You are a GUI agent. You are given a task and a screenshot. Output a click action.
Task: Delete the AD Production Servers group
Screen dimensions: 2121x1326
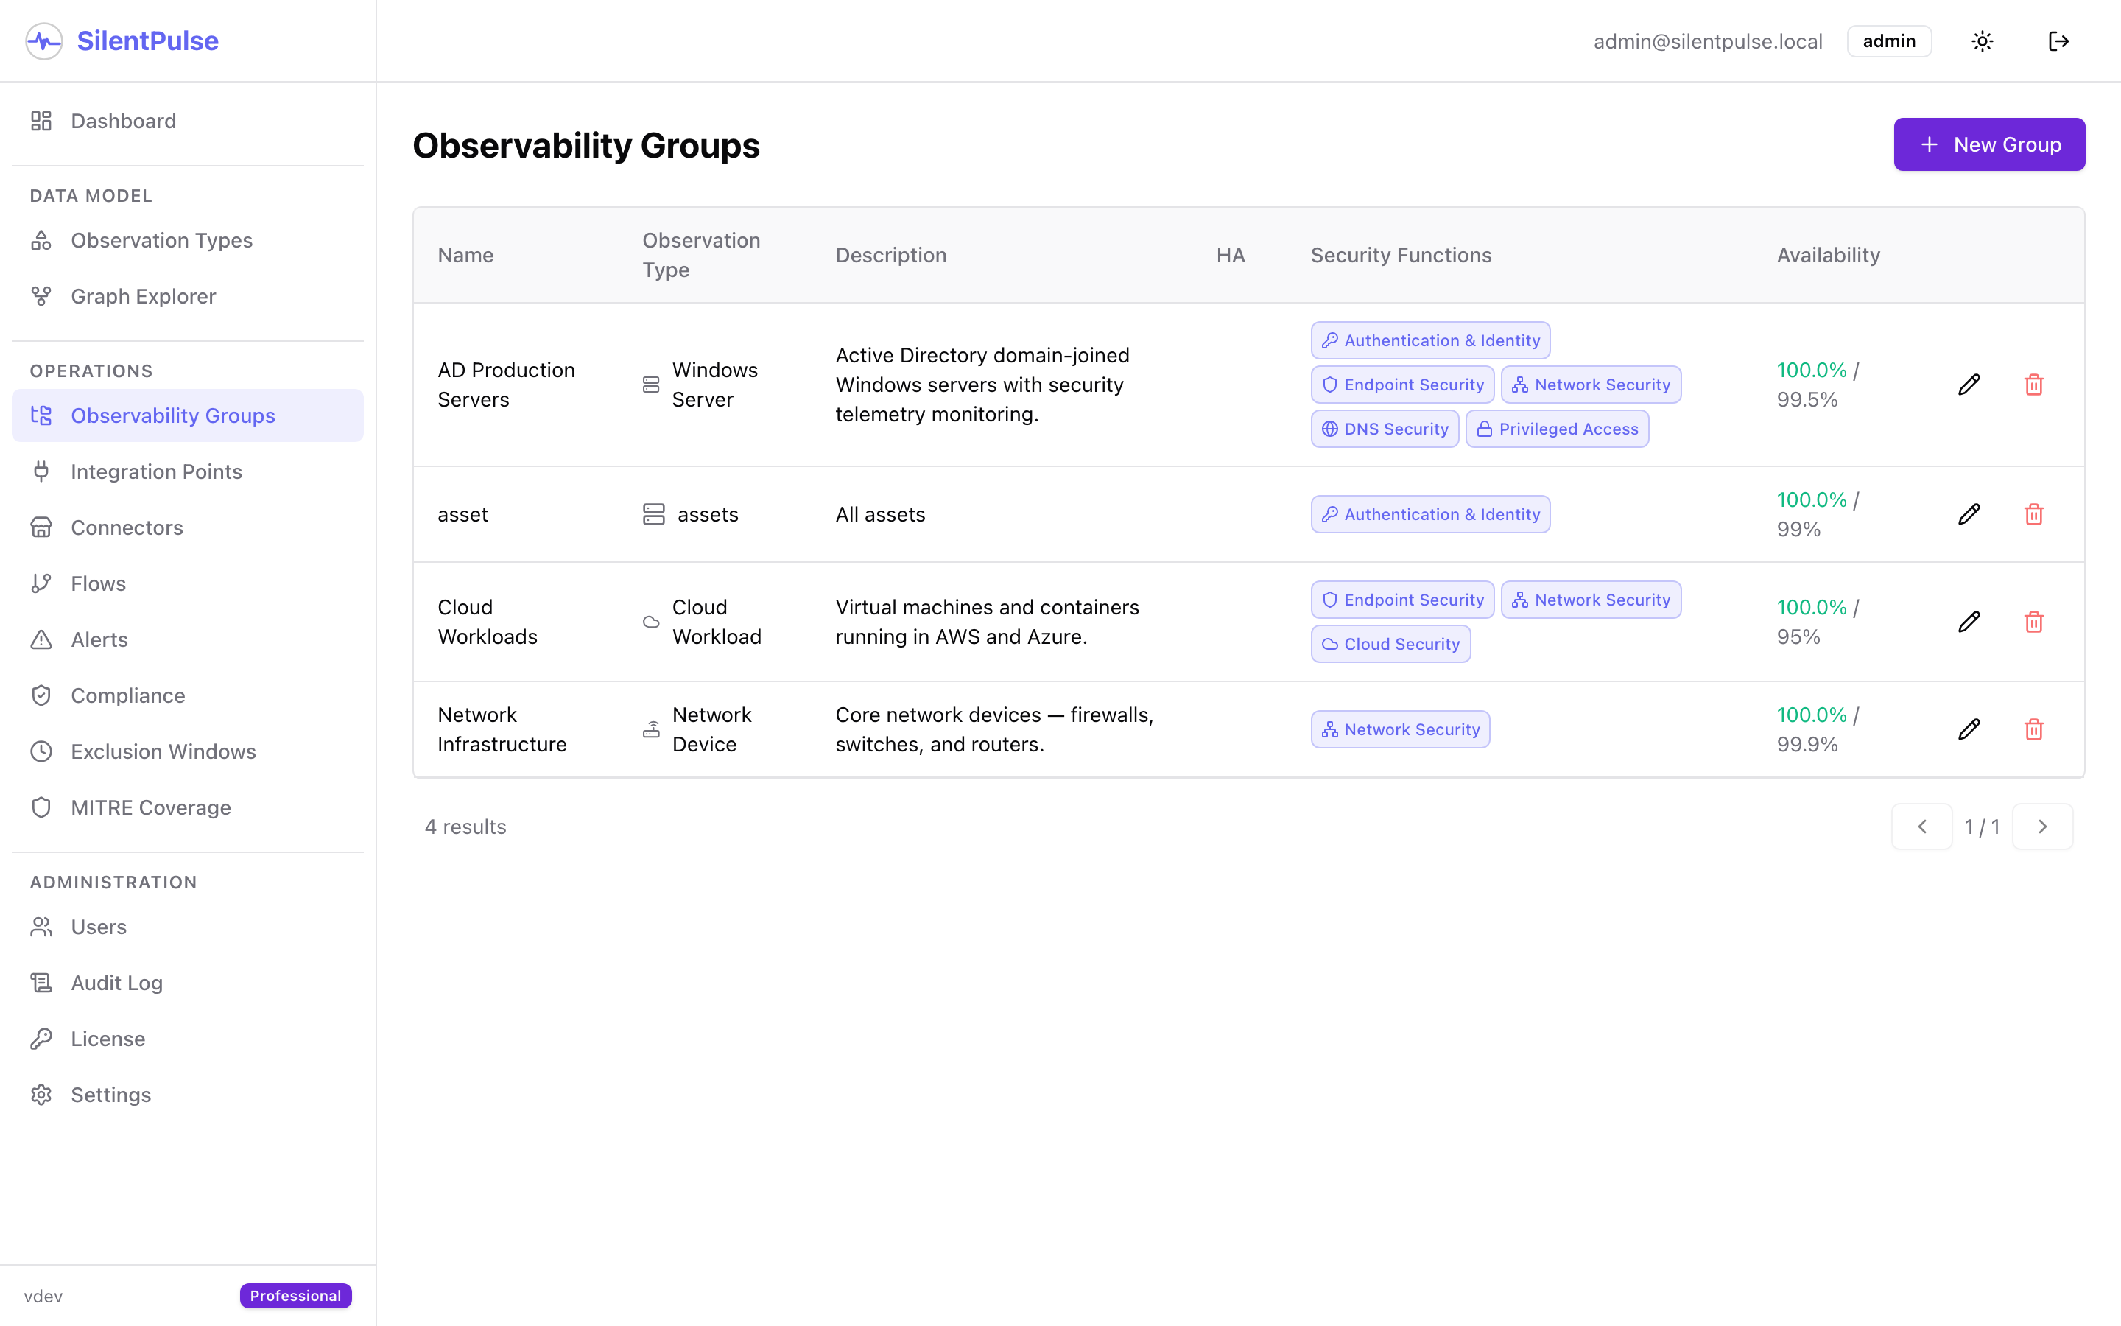[2034, 384]
